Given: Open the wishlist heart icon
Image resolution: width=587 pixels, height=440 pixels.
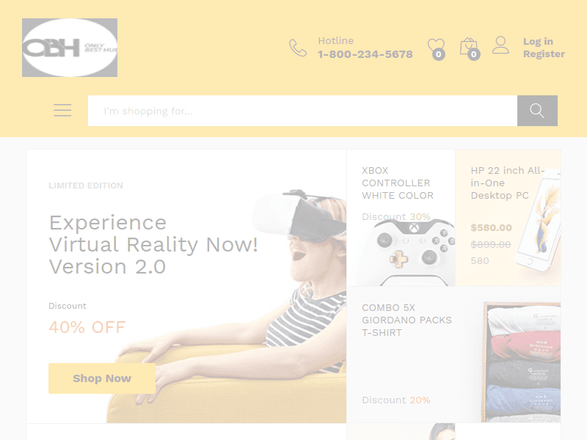Looking at the screenshot, I should 435,46.
